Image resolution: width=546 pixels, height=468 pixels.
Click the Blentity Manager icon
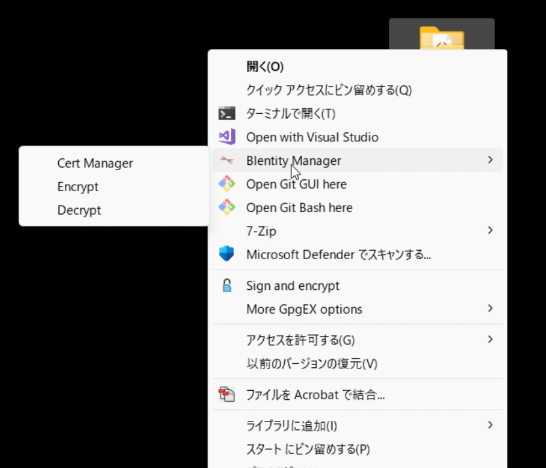click(x=227, y=160)
